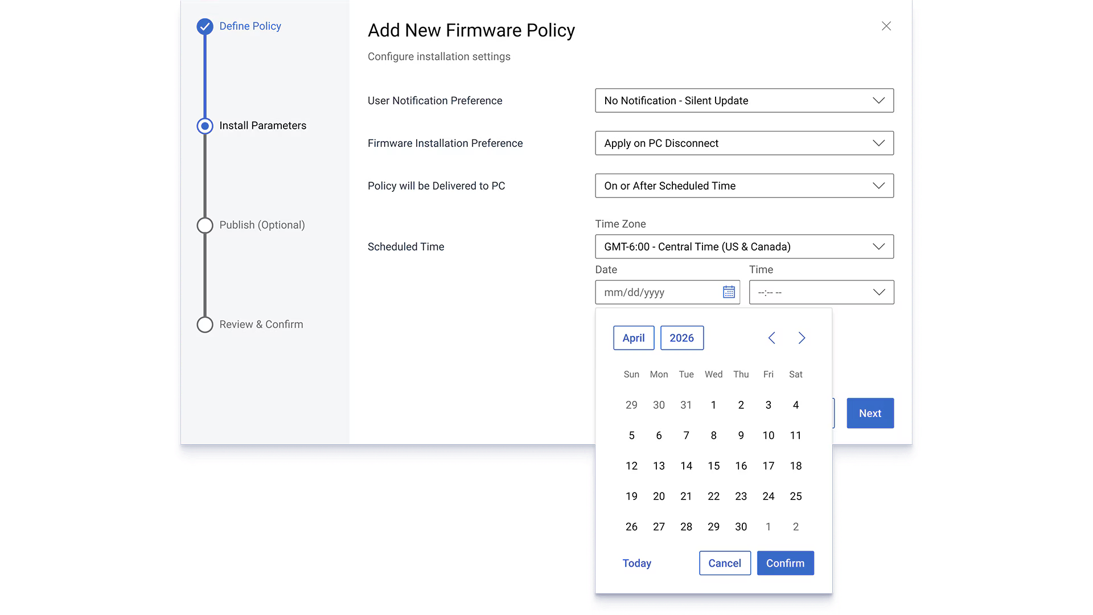Open the User Notification Preference dropdown
The width and height of the screenshot is (1093, 615).
[745, 101]
